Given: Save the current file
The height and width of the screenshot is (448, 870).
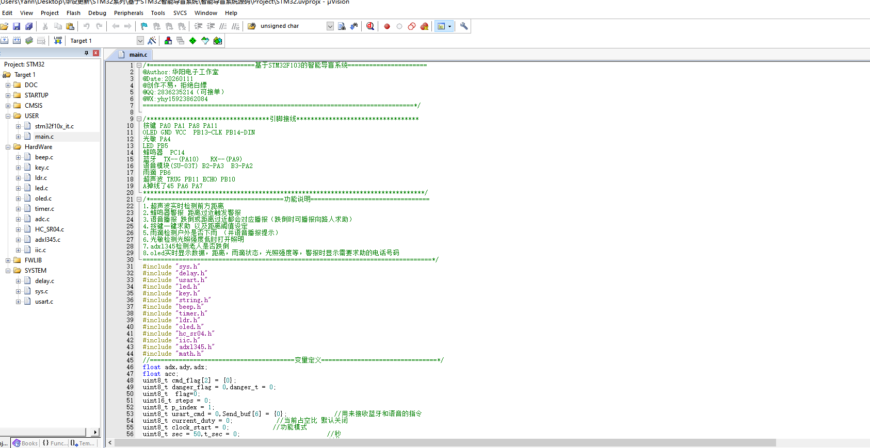Looking at the screenshot, I should click(x=17, y=26).
